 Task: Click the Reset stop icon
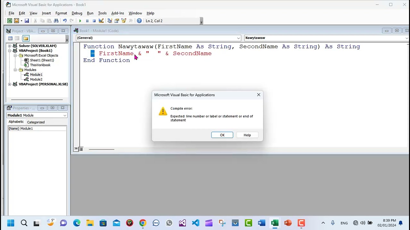click(94, 21)
